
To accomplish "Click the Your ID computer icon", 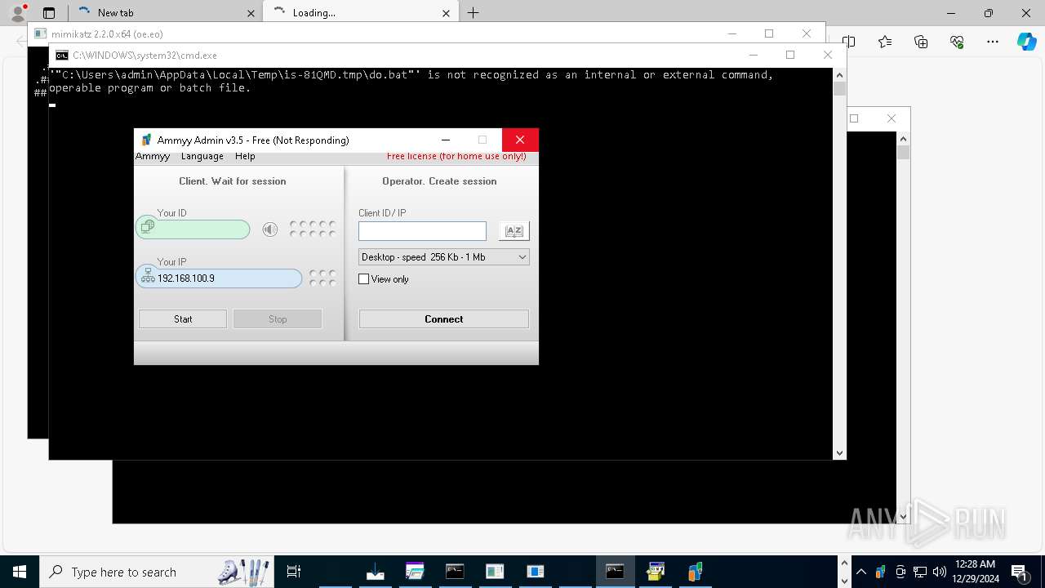I will [147, 227].
